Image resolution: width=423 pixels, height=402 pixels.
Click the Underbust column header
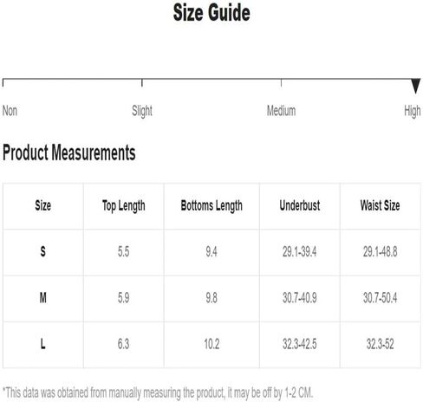pos(300,205)
